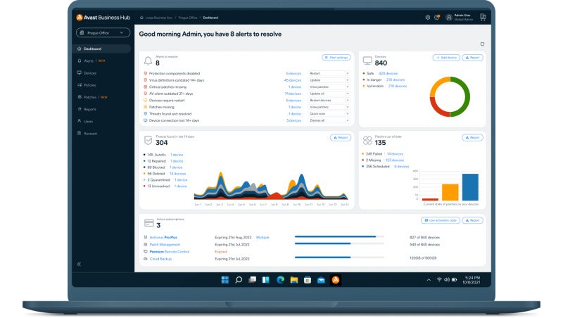Open the notifications icon beside the gear
The height and width of the screenshot is (318, 563).
[437, 17]
